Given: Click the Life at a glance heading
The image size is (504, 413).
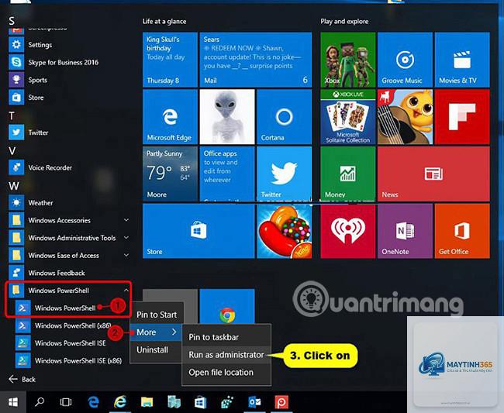Looking at the screenshot, I should [x=164, y=22].
